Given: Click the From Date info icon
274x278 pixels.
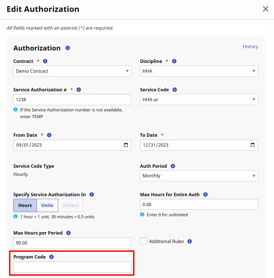Looking at the screenshot, I should 49,135.
